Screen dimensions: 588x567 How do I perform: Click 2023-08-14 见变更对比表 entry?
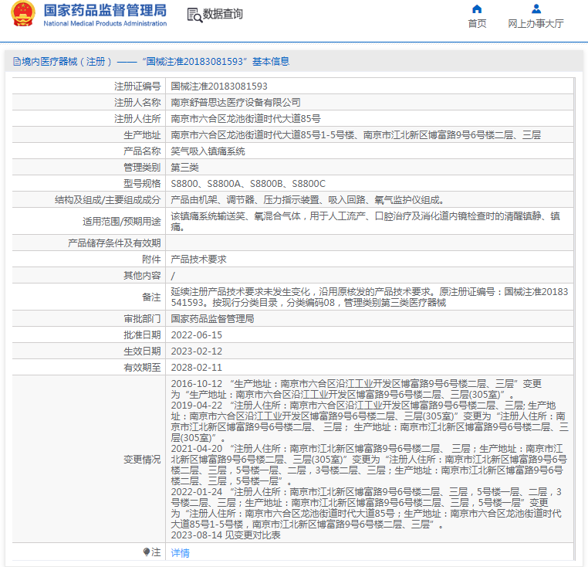[226, 535]
